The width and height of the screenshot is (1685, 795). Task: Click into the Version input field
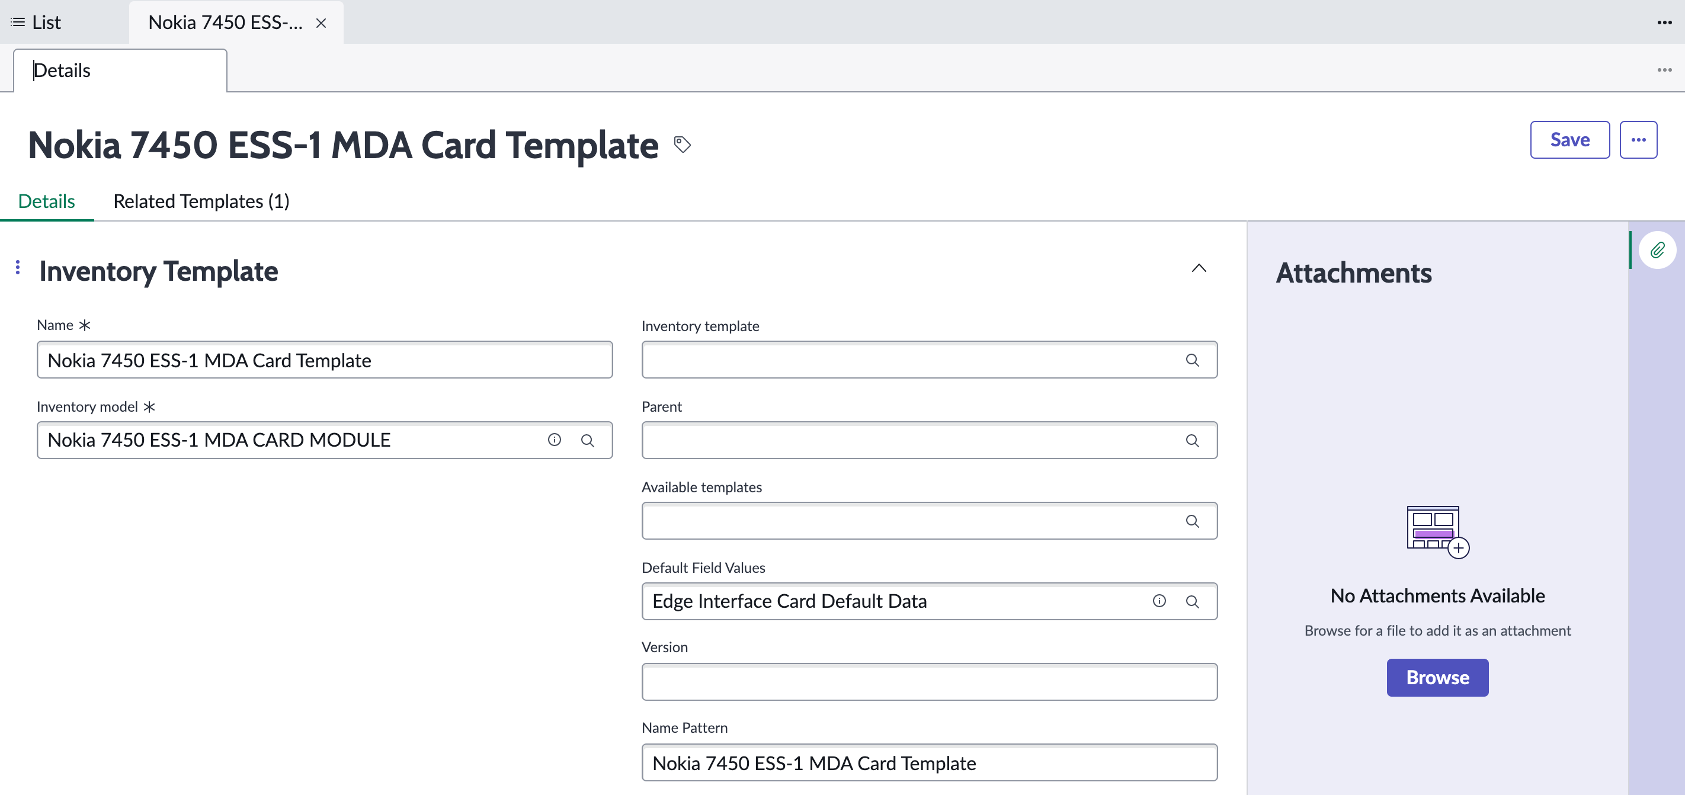click(x=929, y=682)
